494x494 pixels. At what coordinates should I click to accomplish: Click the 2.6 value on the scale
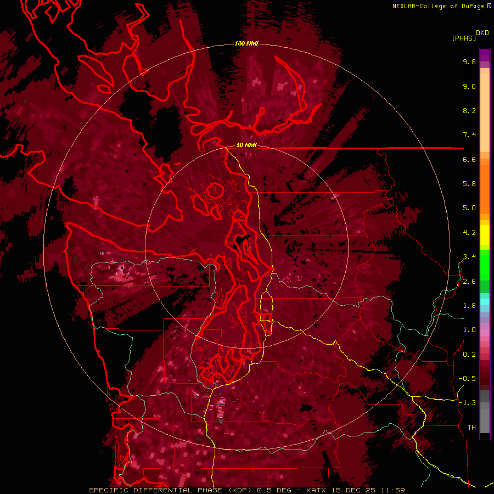coord(469,282)
